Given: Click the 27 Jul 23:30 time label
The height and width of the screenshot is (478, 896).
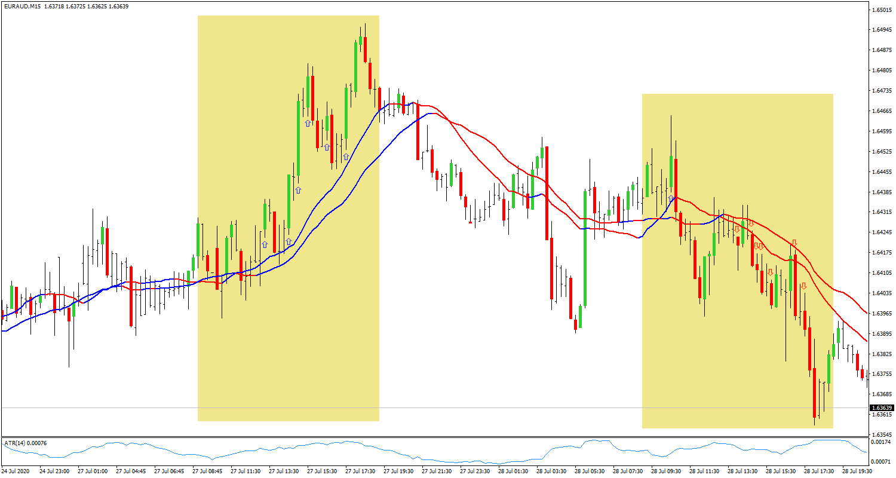Looking at the screenshot, I should click(475, 471).
